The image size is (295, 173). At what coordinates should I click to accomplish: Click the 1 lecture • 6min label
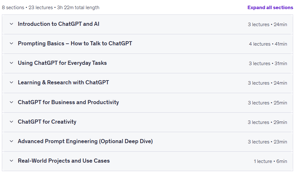[x=270, y=161]
